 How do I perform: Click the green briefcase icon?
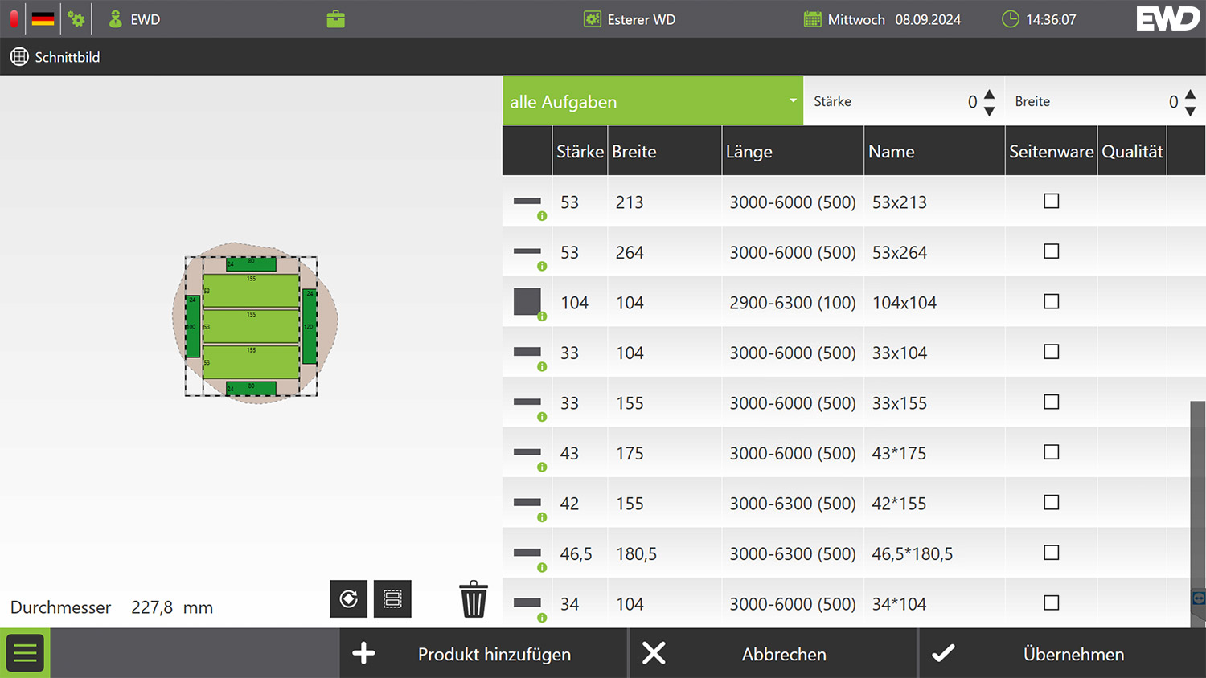336,19
